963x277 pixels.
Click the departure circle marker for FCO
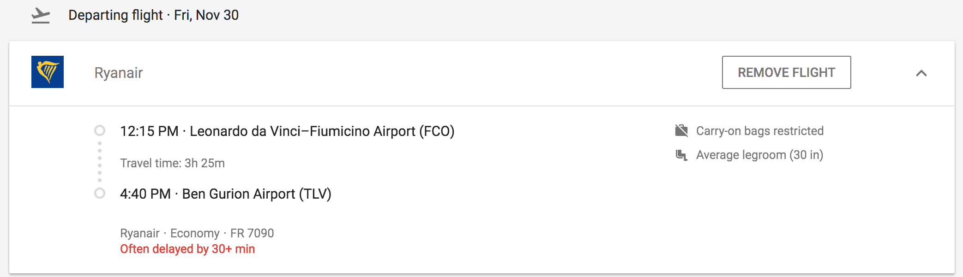pos(100,131)
